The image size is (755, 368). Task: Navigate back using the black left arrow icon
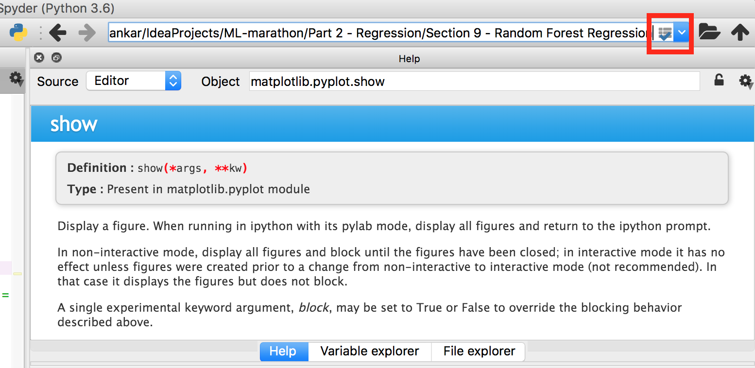58,32
